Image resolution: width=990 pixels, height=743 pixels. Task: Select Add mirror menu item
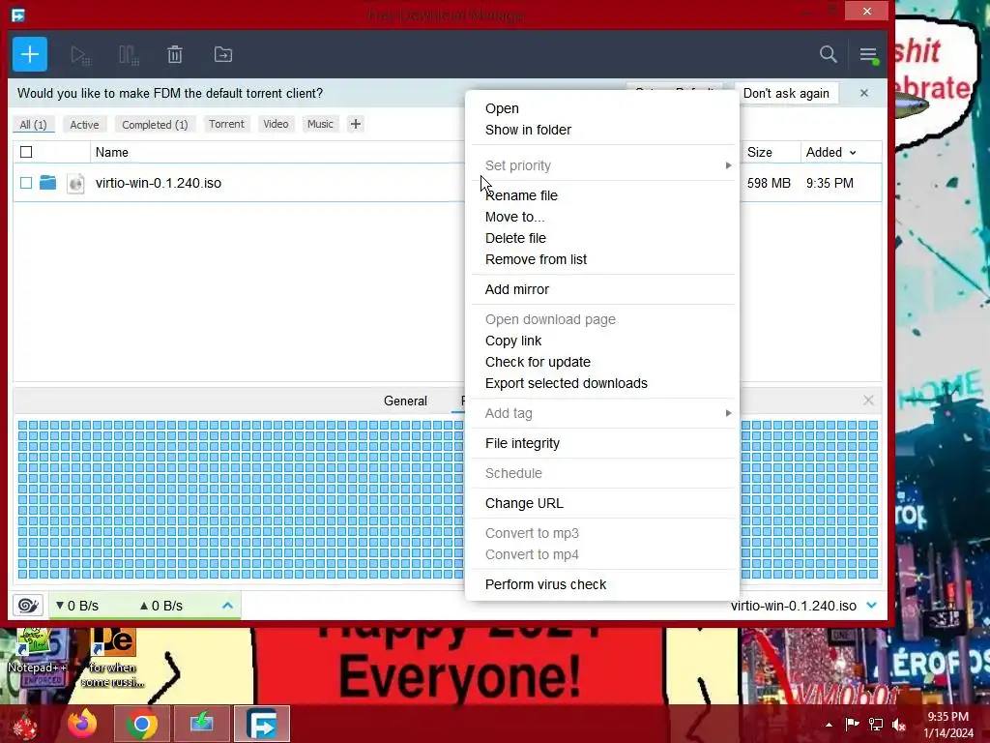516,289
